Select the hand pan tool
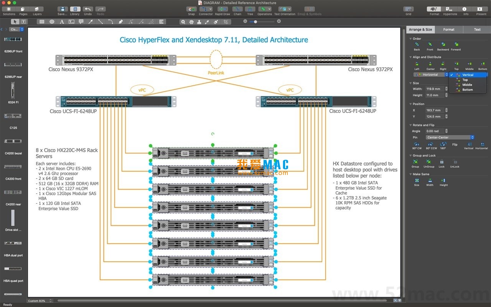This screenshot has height=307, width=491. tap(191, 22)
